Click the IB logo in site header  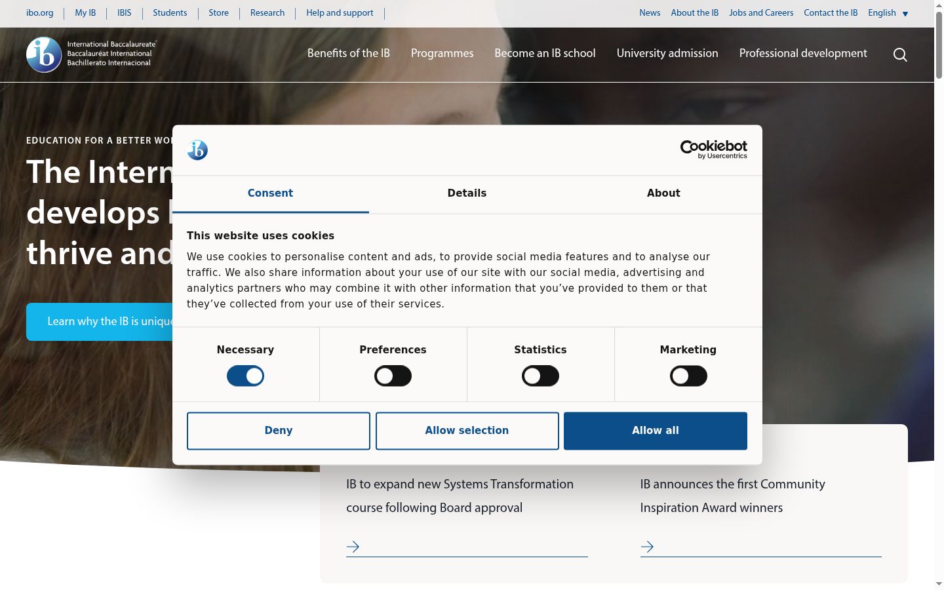(91, 54)
